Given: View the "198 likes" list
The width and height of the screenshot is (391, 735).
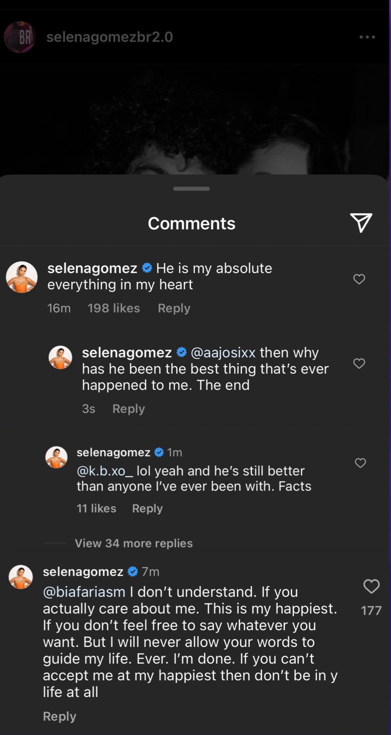Looking at the screenshot, I should [x=113, y=308].
